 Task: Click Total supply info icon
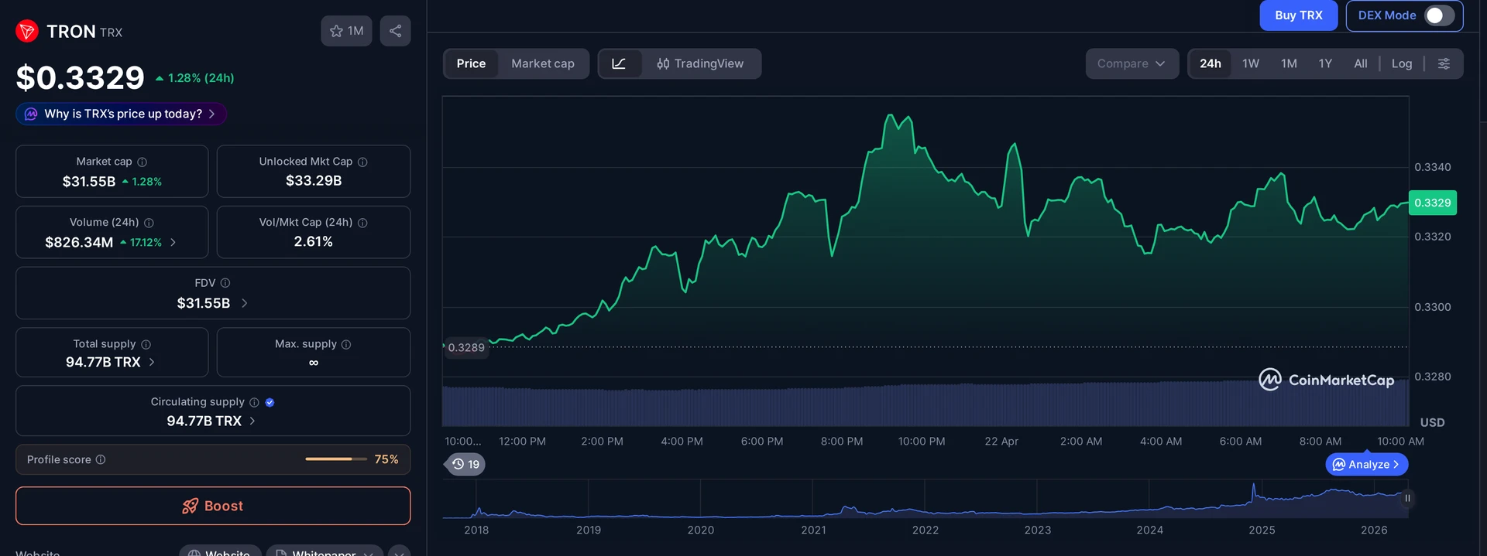146,344
